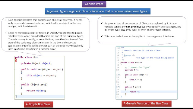Click the "public class Box<T>" declaration
The image size is (193, 109).
(x=131, y=63)
